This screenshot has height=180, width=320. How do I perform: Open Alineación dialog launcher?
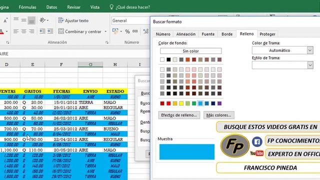point(107,42)
